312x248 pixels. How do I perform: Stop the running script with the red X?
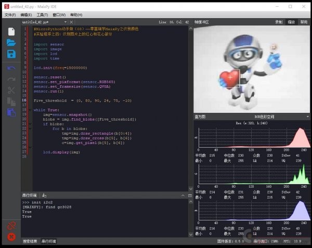click(x=11, y=237)
